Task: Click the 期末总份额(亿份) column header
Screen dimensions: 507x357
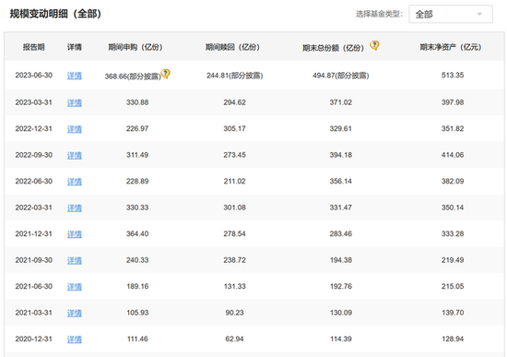Action: pyautogui.click(x=333, y=48)
